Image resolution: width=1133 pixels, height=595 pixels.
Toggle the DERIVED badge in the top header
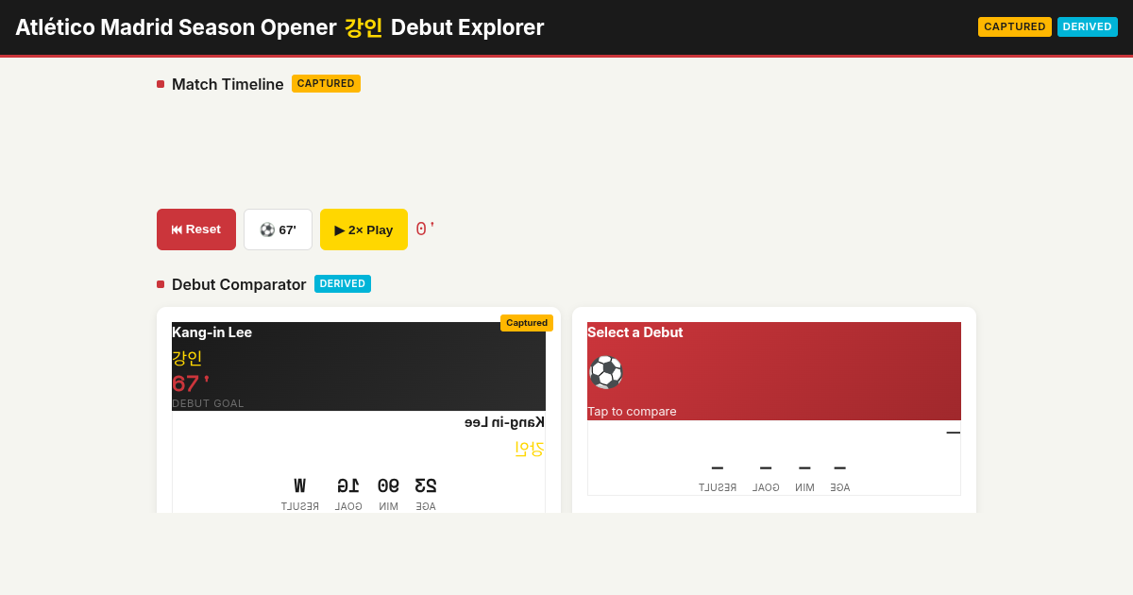click(1088, 26)
